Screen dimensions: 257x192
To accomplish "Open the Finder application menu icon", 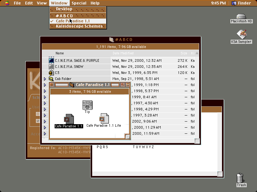I will 234,3.
